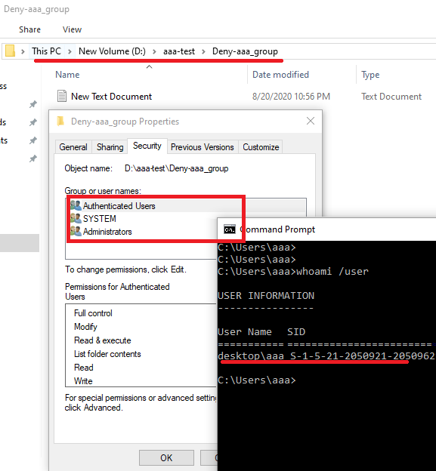Click the whoami /user command line
436x471 pixels.
click(293, 271)
